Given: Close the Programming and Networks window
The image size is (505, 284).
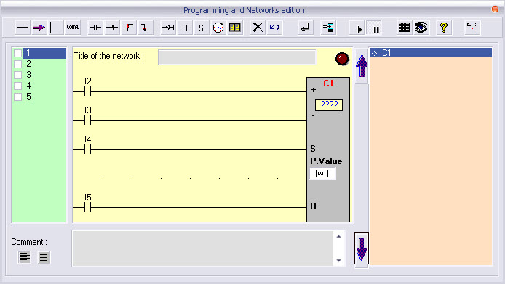Looking at the screenshot, I should [495, 9].
